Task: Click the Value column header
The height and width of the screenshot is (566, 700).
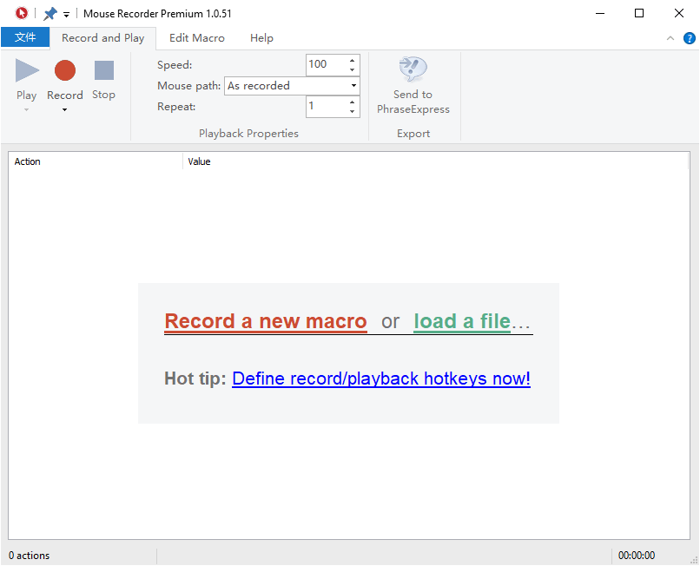Action: 435,161
